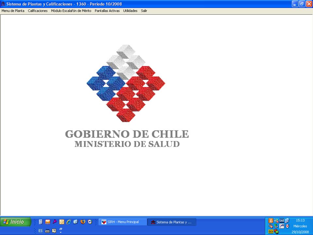Restore down the Sistema de Plantas window
The image size is (313, 235).
point(302,4)
